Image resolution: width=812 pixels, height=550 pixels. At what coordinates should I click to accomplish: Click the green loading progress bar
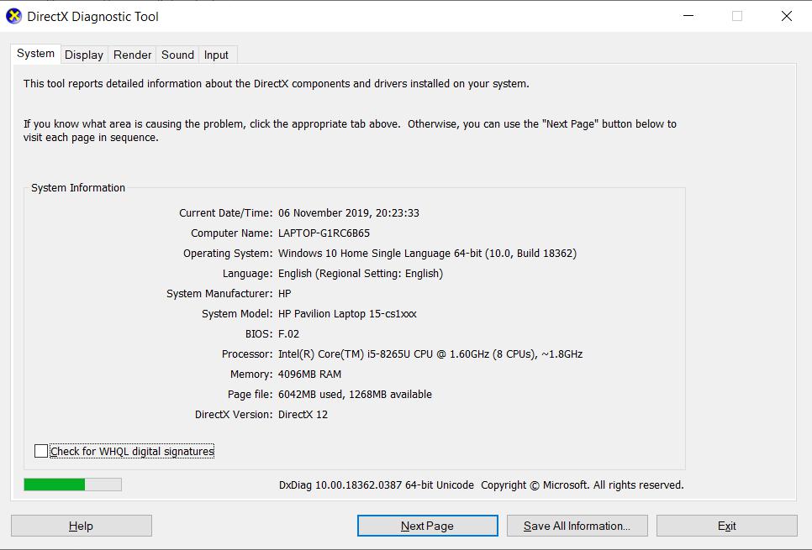[72, 485]
